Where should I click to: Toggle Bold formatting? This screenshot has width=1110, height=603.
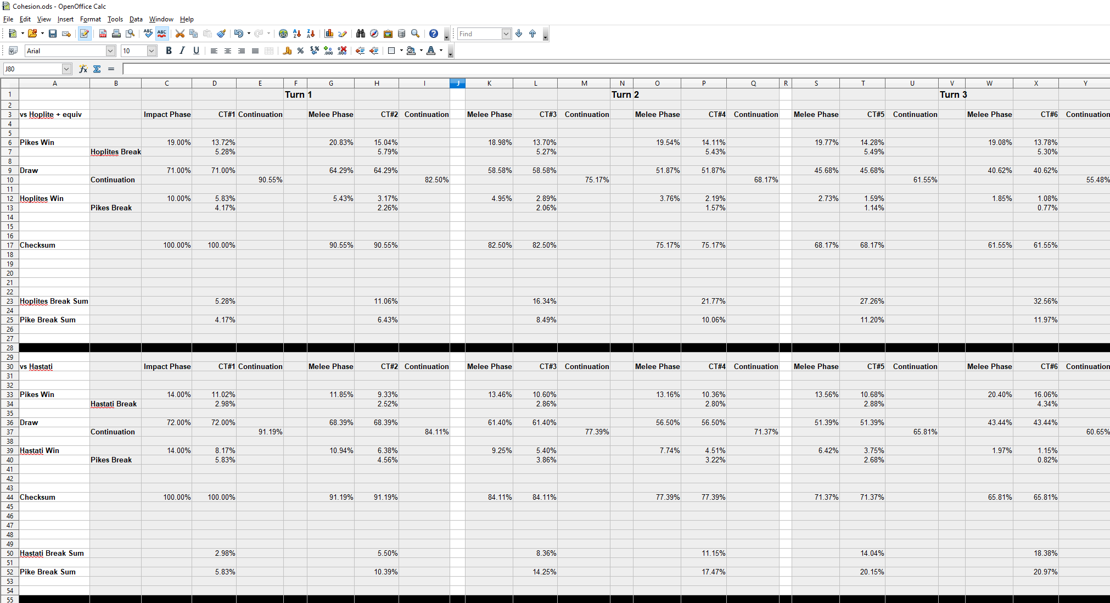tap(169, 51)
